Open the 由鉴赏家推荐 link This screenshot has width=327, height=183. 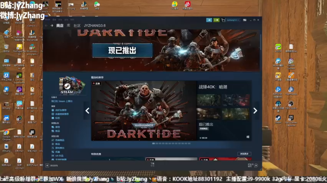pyautogui.click(x=62, y=114)
